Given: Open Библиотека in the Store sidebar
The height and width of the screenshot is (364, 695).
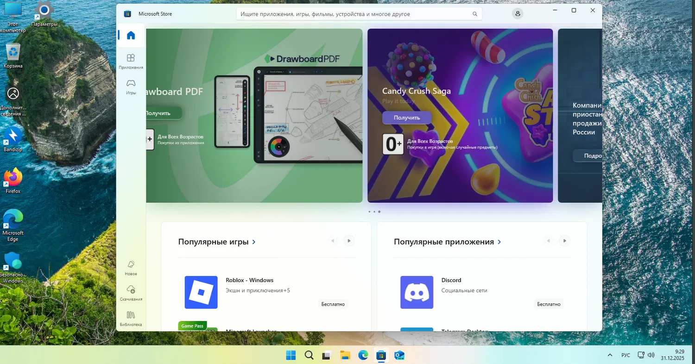Looking at the screenshot, I should click(131, 318).
